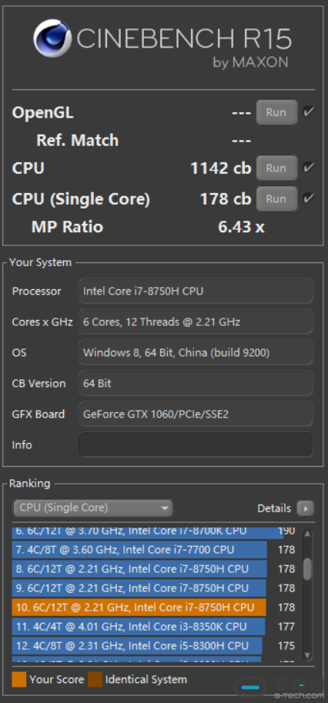Viewport: 328px width, 703px height.
Task: Click ranking scrollbar down arrow
Action: click(x=307, y=655)
